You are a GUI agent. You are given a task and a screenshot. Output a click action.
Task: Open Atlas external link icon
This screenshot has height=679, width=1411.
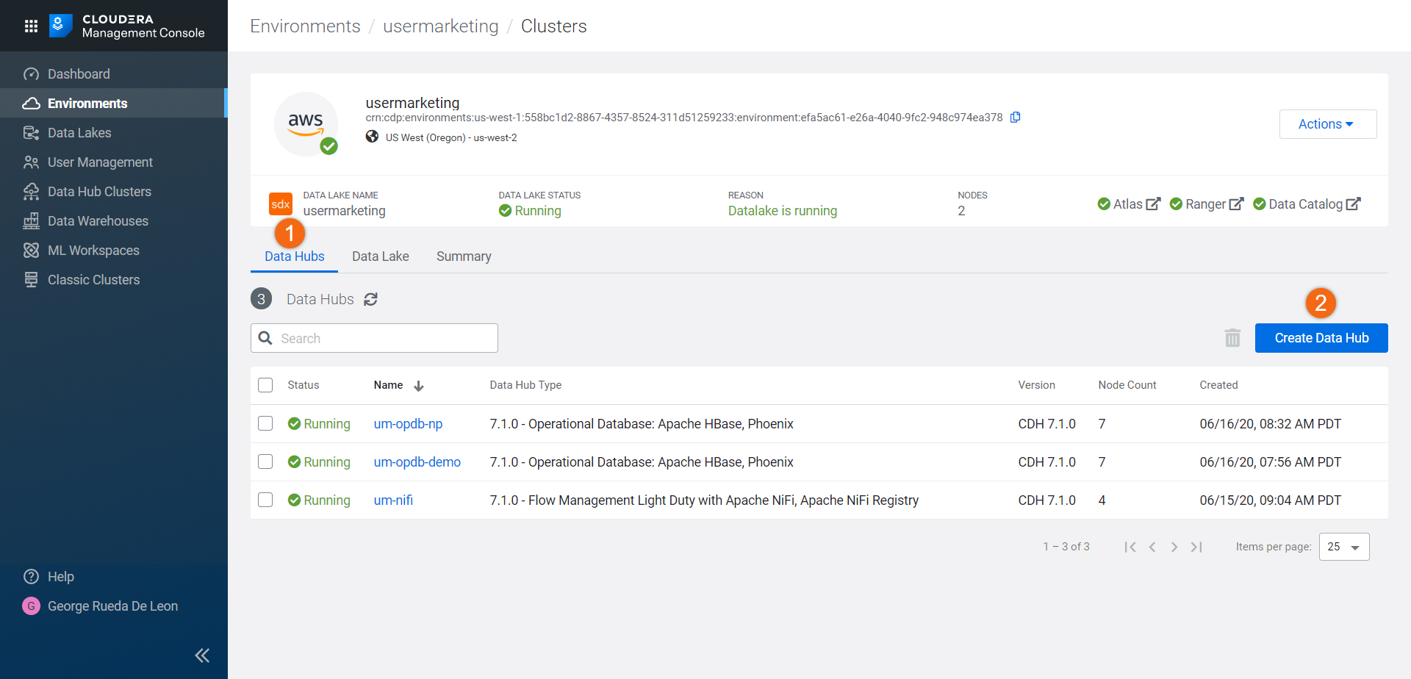tap(1154, 204)
